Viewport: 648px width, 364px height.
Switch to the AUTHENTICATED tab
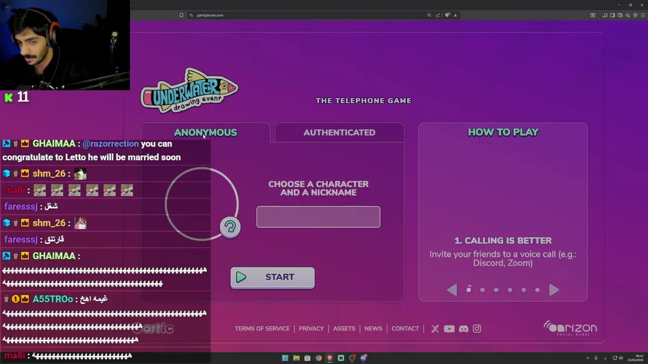[x=339, y=132]
